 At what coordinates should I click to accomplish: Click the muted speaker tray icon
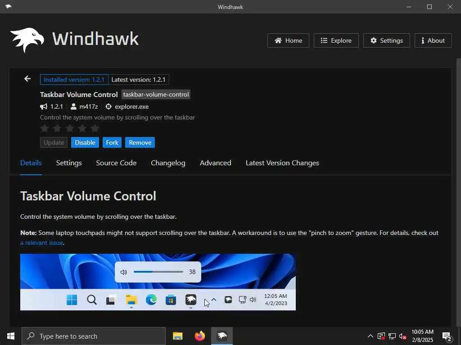click(x=402, y=336)
